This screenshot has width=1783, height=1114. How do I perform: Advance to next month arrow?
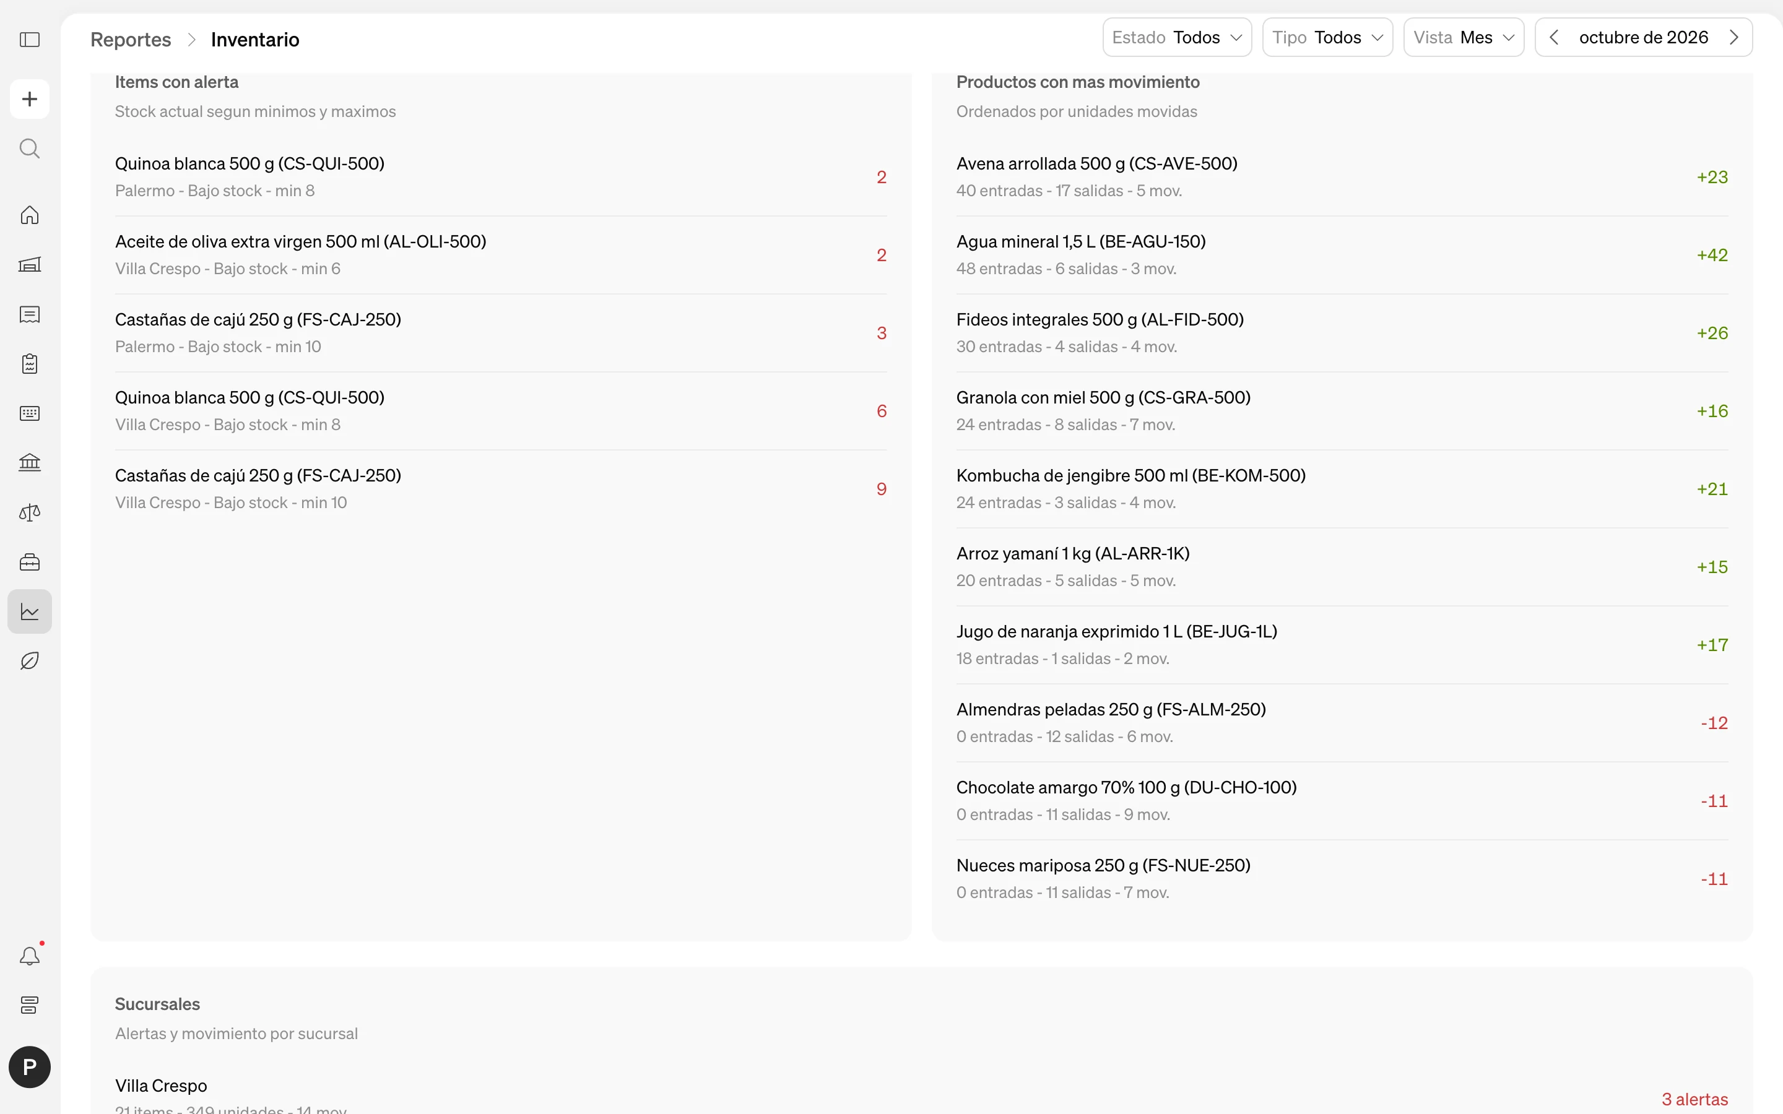[1733, 38]
